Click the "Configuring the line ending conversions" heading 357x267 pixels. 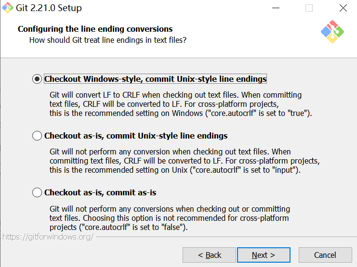(x=95, y=29)
